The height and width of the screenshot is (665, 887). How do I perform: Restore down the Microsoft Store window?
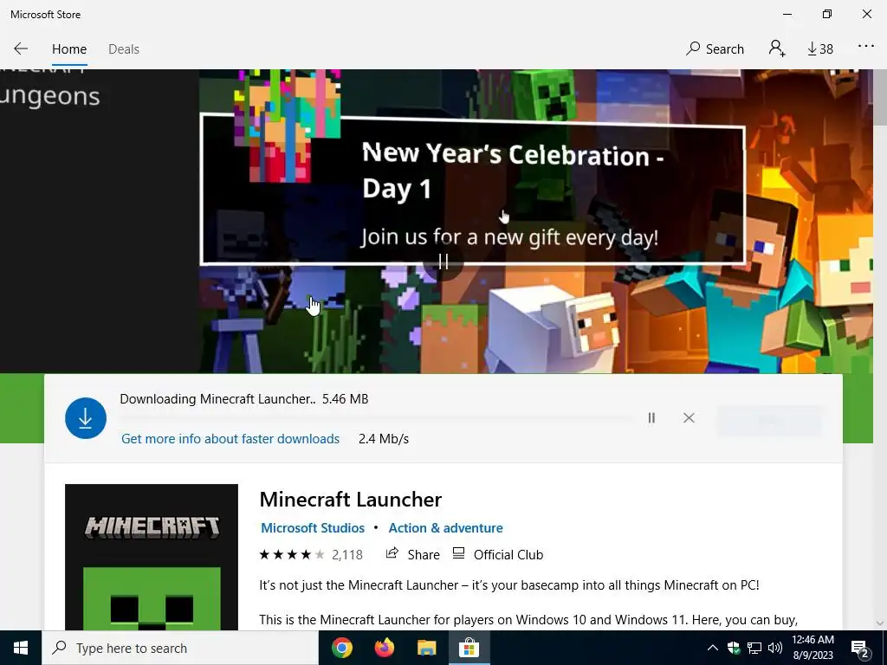827,14
